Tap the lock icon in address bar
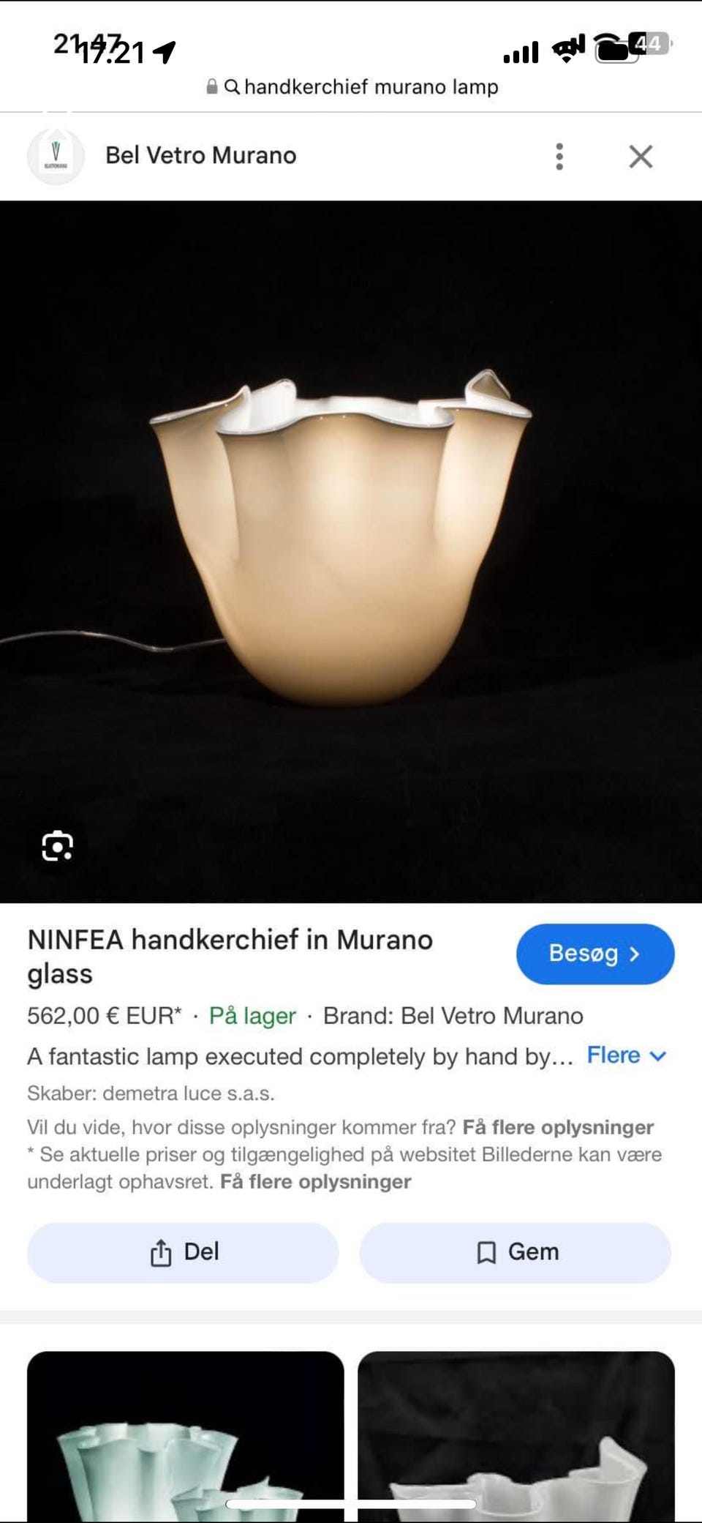The width and height of the screenshot is (702, 1523). pyautogui.click(x=212, y=87)
